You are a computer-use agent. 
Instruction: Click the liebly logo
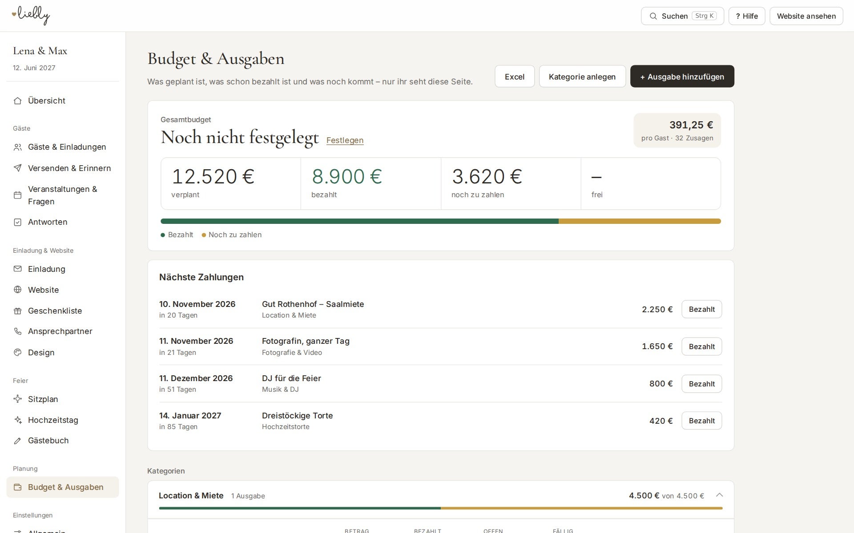click(x=31, y=16)
